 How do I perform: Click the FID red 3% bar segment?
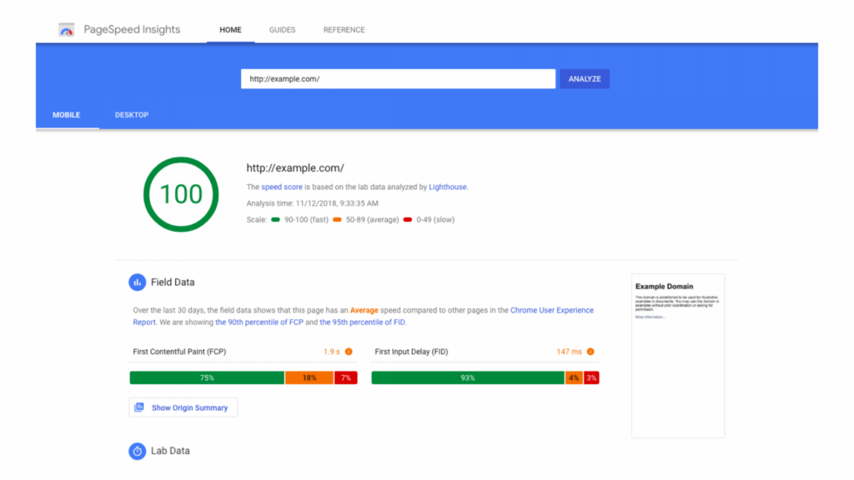pos(591,377)
